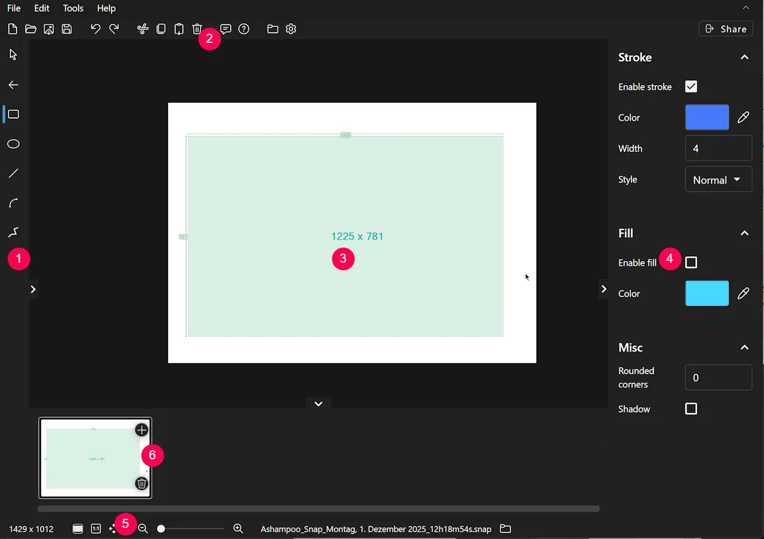Copy the selection using the toolbar copy icon
Viewport: 764px width, 539px height.
pos(161,29)
